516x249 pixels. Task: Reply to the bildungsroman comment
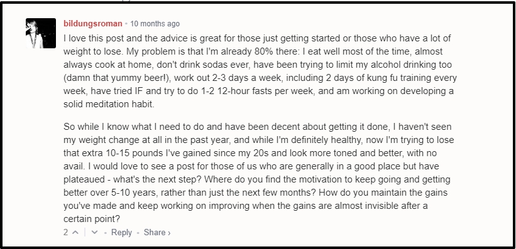point(121,233)
